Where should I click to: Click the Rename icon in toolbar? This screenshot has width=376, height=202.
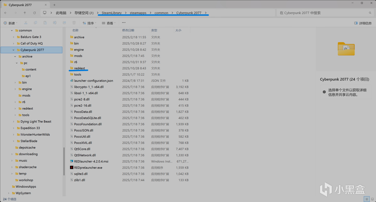coord(55,23)
